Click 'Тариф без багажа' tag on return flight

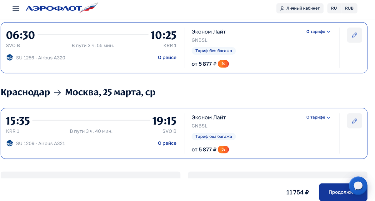[x=213, y=137]
